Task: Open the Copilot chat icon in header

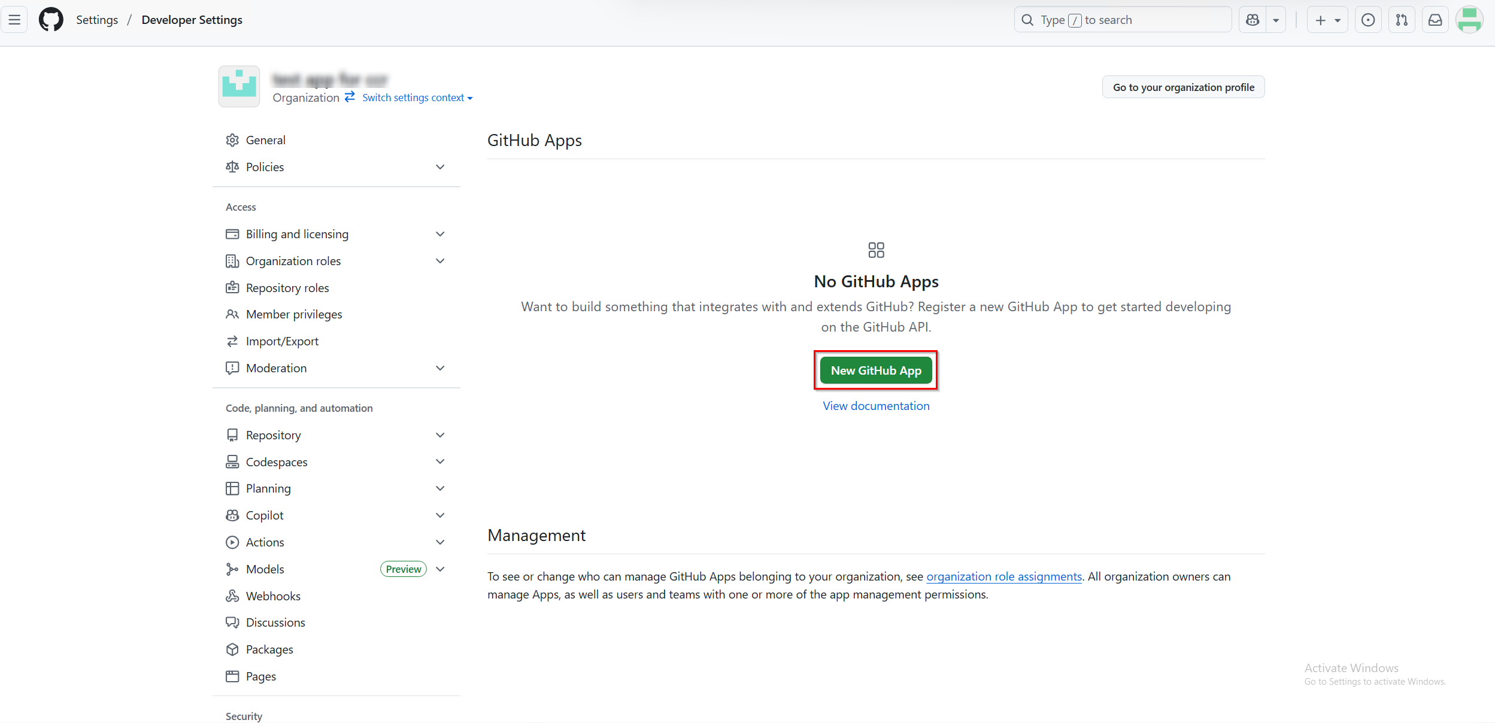Action: point(1253,19)
